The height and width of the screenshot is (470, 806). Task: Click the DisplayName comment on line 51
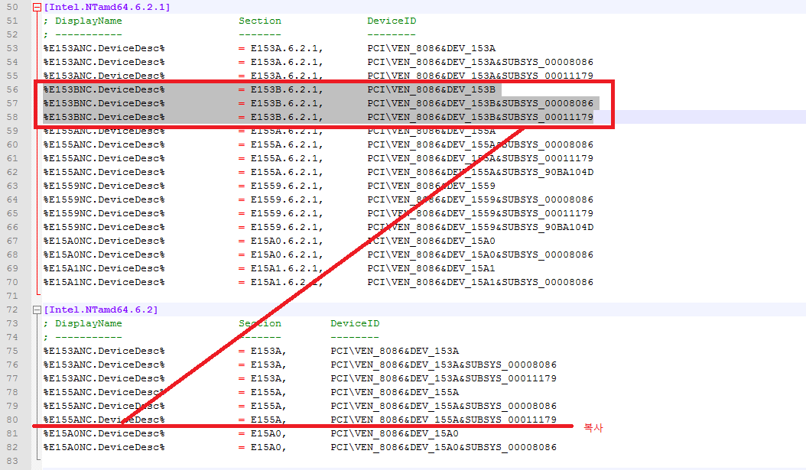click(x=89, y=21)
